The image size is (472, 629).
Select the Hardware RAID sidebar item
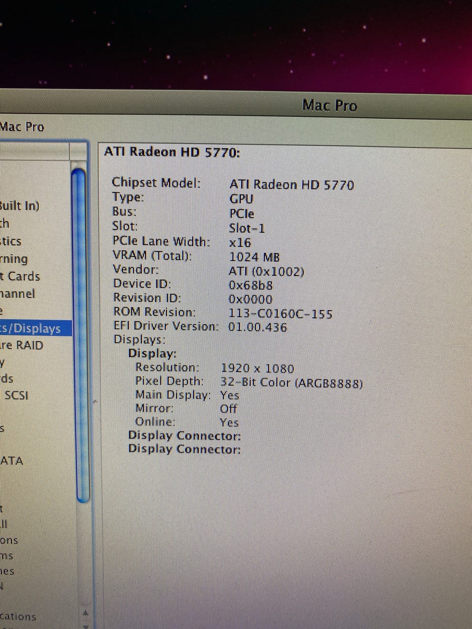(x=22, y=345)
